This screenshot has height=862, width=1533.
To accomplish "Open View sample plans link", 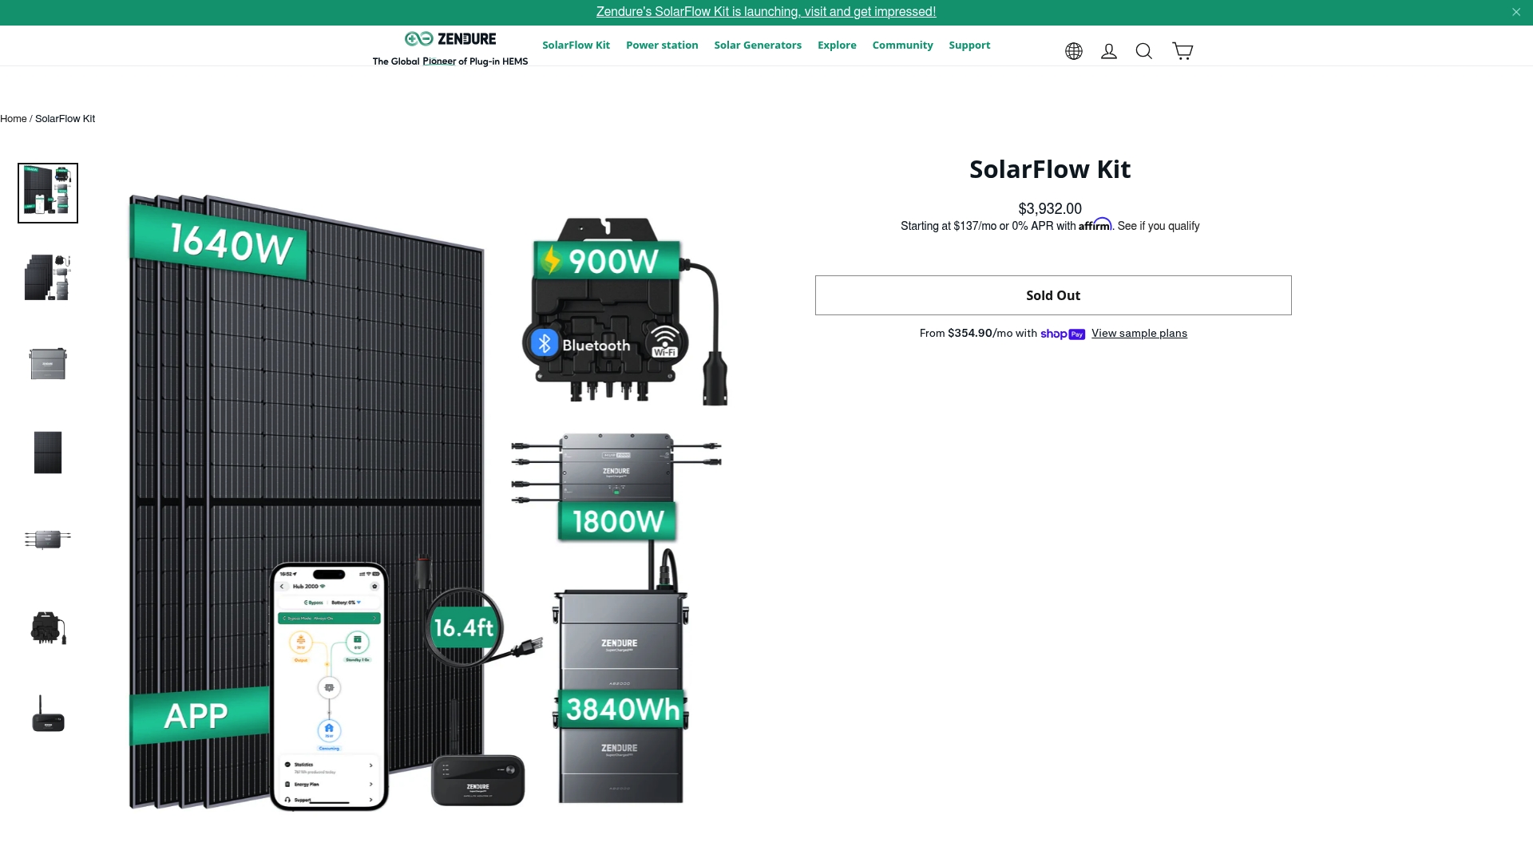I will click(1139, 334).
